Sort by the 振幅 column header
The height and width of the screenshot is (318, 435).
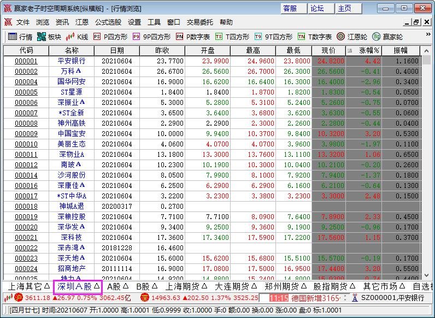(401, 50)
